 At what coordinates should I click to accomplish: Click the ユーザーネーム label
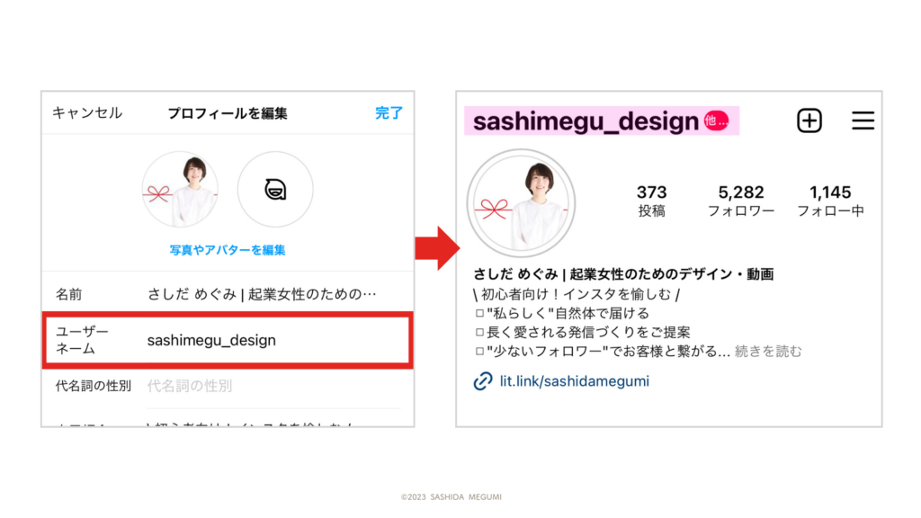click(82, 340)
